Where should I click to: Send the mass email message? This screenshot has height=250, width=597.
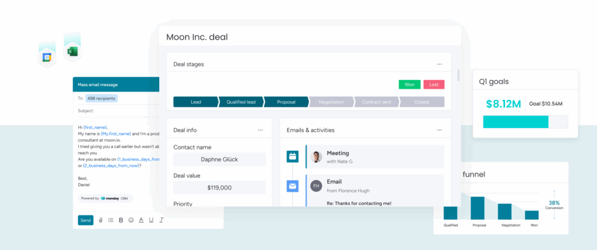86,220
